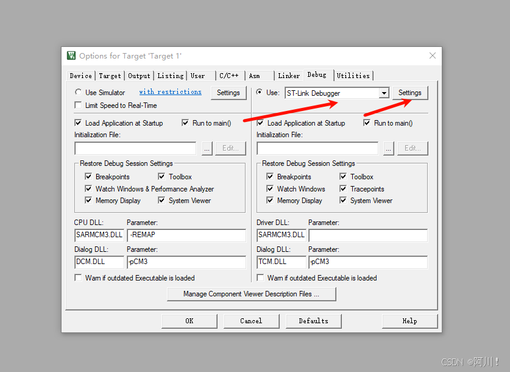This screenshot has height=372, width=510.
Task: Toggle debugger System Viewer checkbox
Action: tap(343, 200)
